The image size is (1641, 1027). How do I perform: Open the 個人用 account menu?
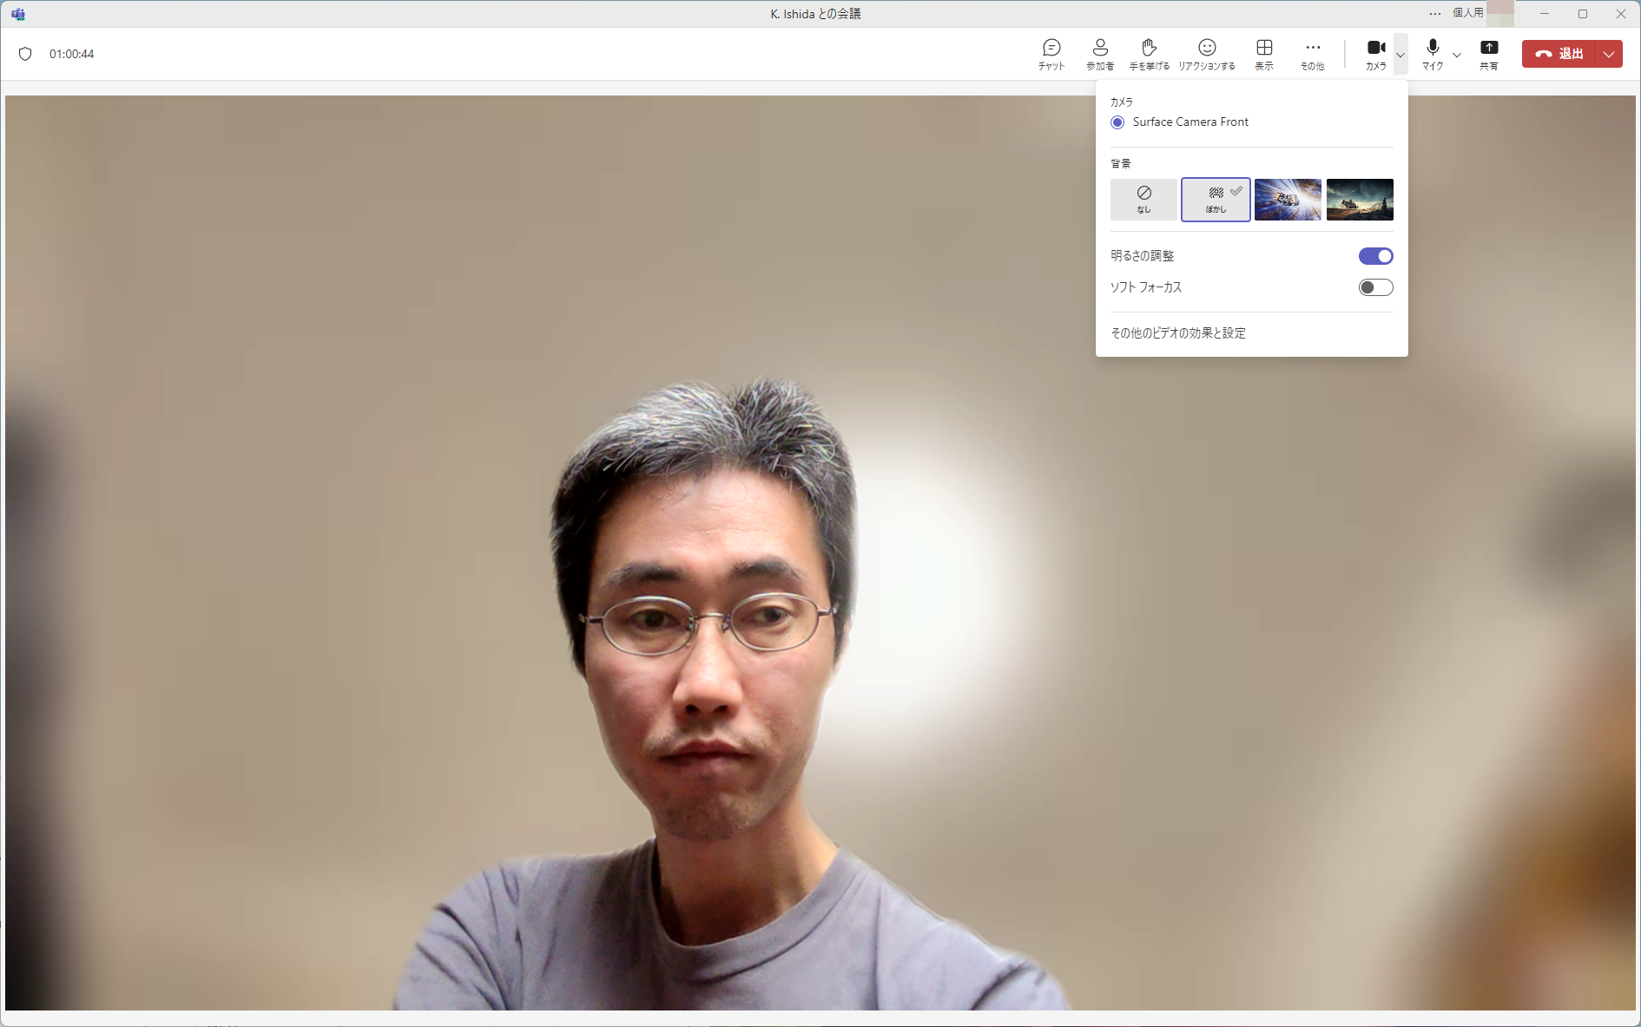(1466, 13)
